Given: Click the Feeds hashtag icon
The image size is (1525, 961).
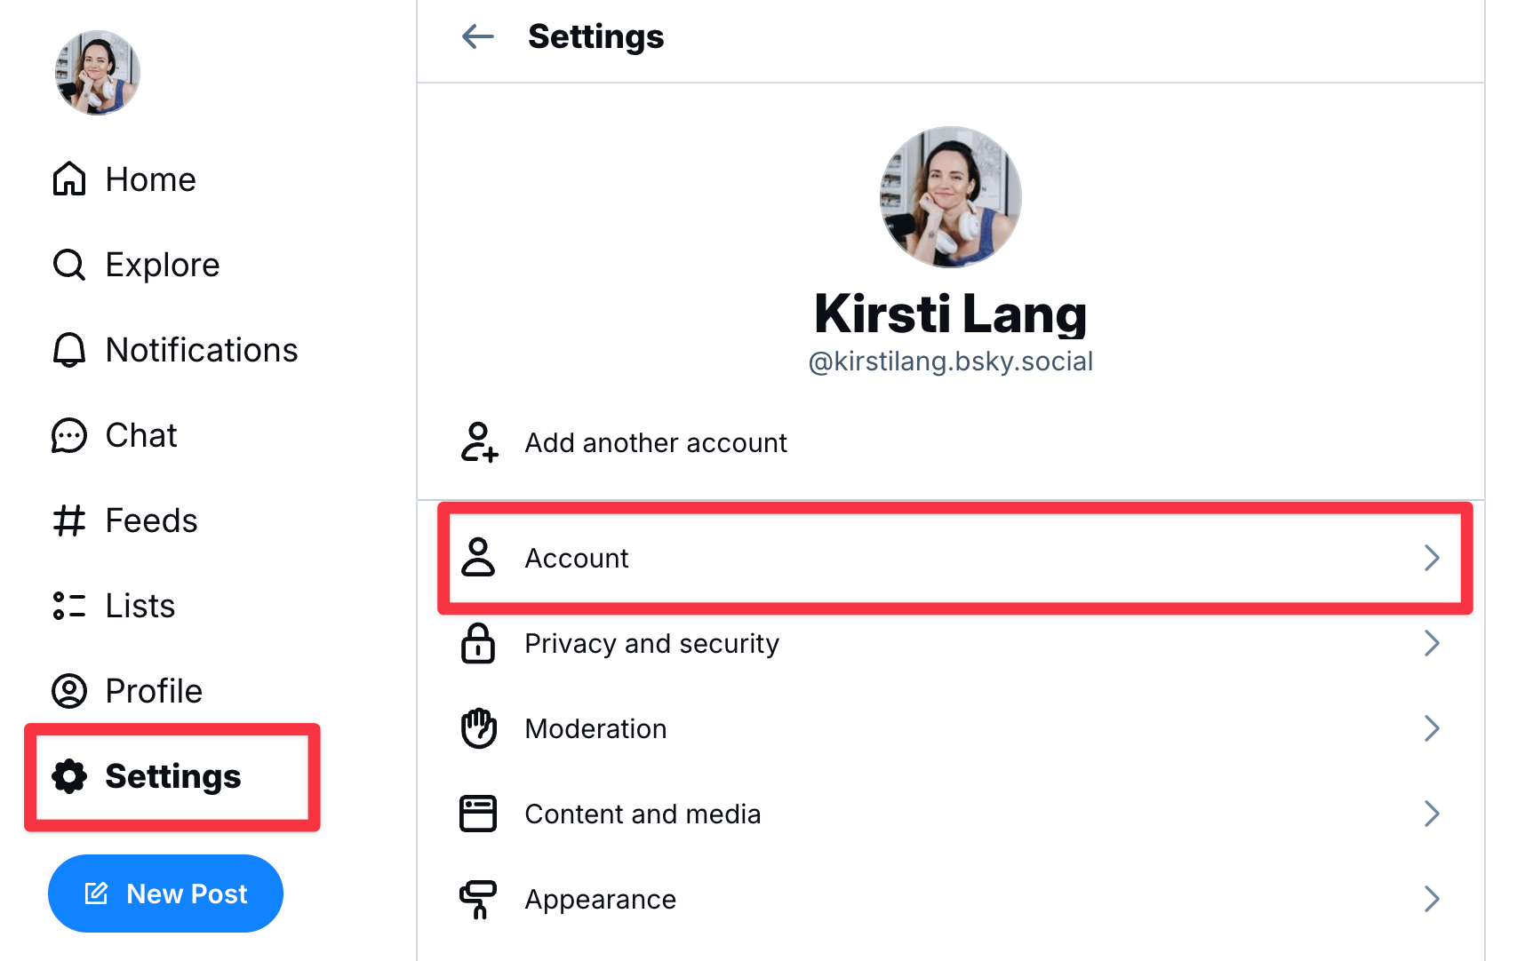Looking at the screenshot, I should tap(69, 520).
